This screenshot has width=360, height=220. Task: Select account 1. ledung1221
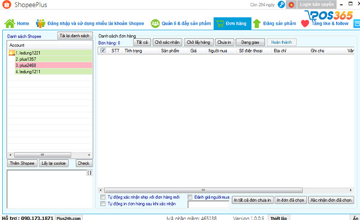coord(53,53)
